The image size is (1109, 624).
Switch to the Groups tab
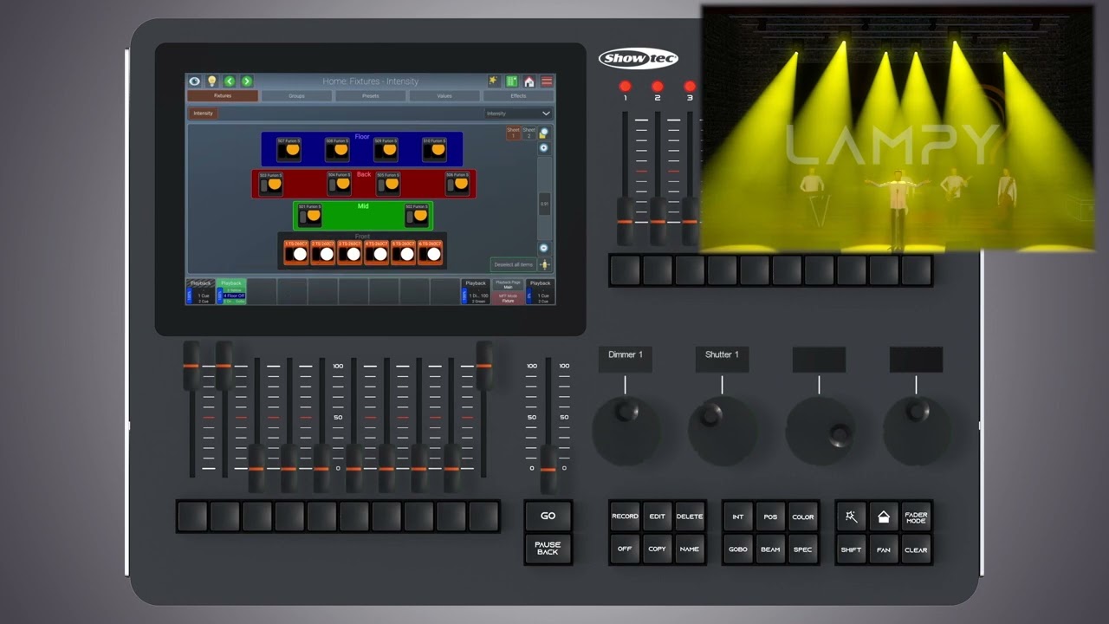[x=296, y=96]
